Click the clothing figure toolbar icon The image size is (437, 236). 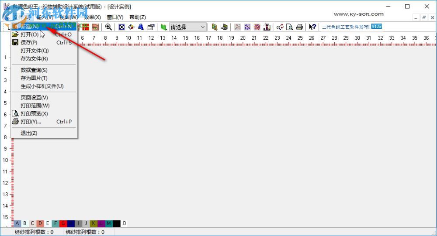(267, 27)
